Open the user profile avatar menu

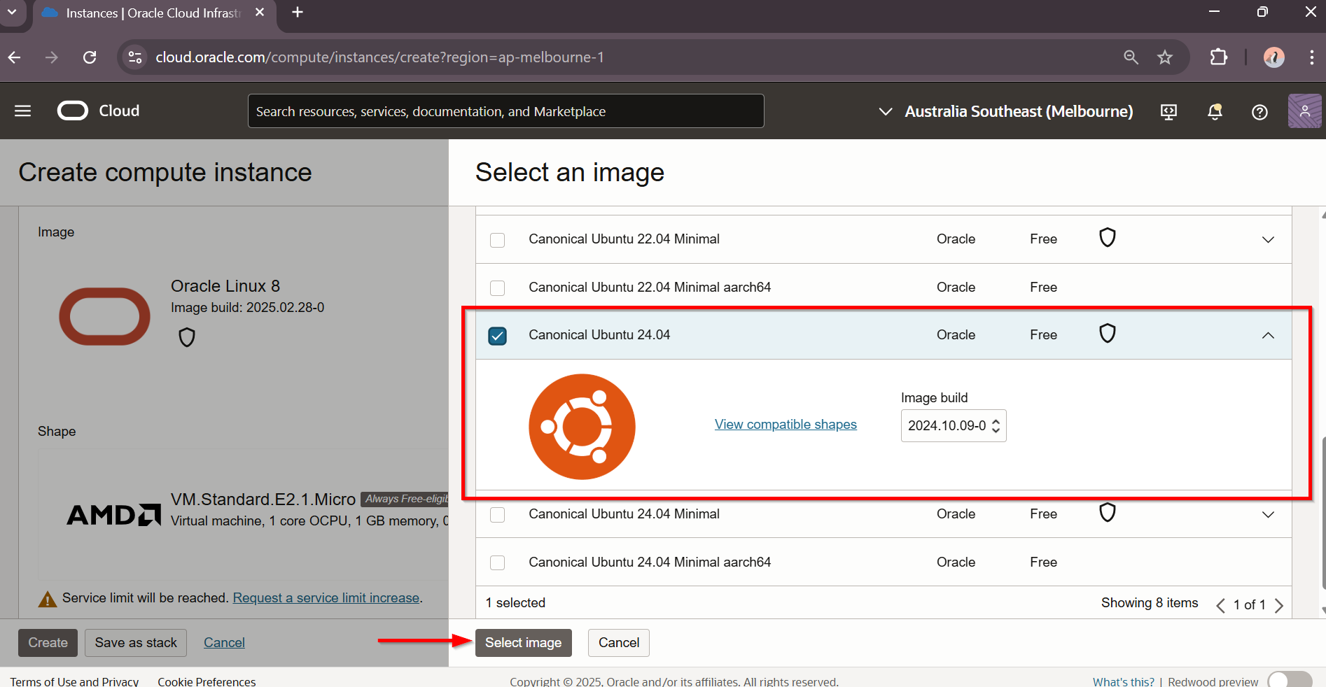[1304, 111]
